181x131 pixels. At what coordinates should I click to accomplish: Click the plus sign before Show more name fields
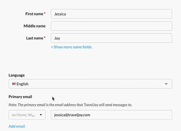point(52,47)
